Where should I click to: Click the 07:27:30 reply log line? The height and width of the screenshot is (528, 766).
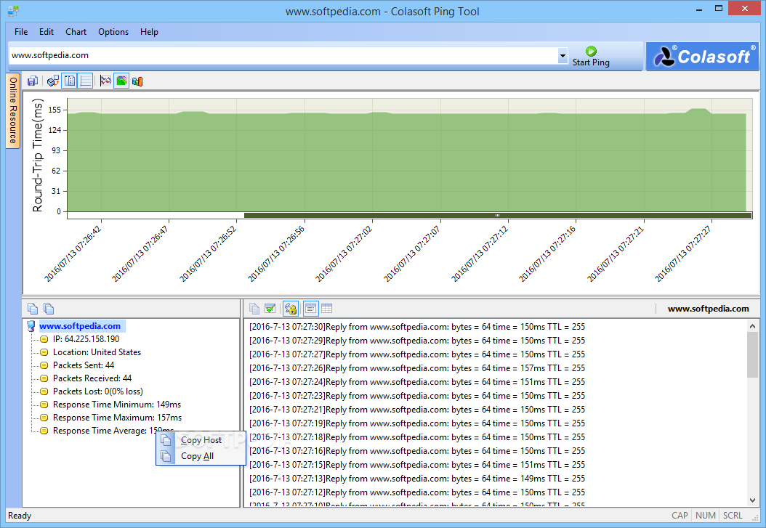click(417, 327)
